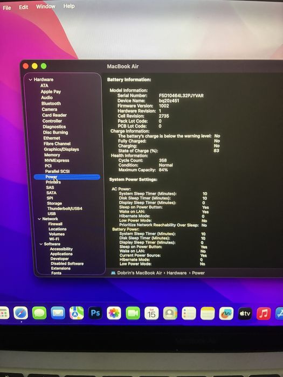The height and width of the screenshot is (377, 283).
Task: Select Diagnostics in the sidebar
Action: (x=54, y=127)
